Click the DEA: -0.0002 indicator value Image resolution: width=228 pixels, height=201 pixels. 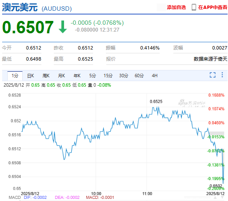click(67, 197)
